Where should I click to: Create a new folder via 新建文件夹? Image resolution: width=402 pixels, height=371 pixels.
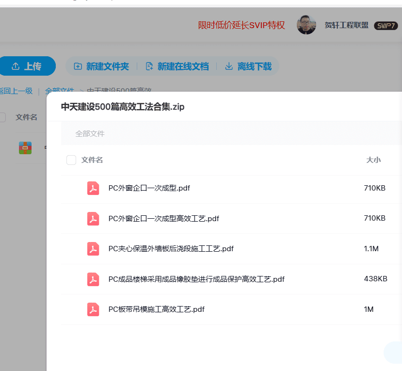coord(108,66)
